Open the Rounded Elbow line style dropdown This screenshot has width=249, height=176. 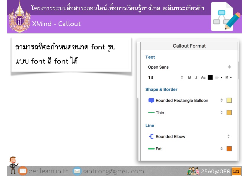(x=228, y=137)
